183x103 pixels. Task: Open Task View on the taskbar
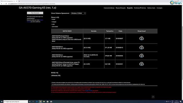33,102
